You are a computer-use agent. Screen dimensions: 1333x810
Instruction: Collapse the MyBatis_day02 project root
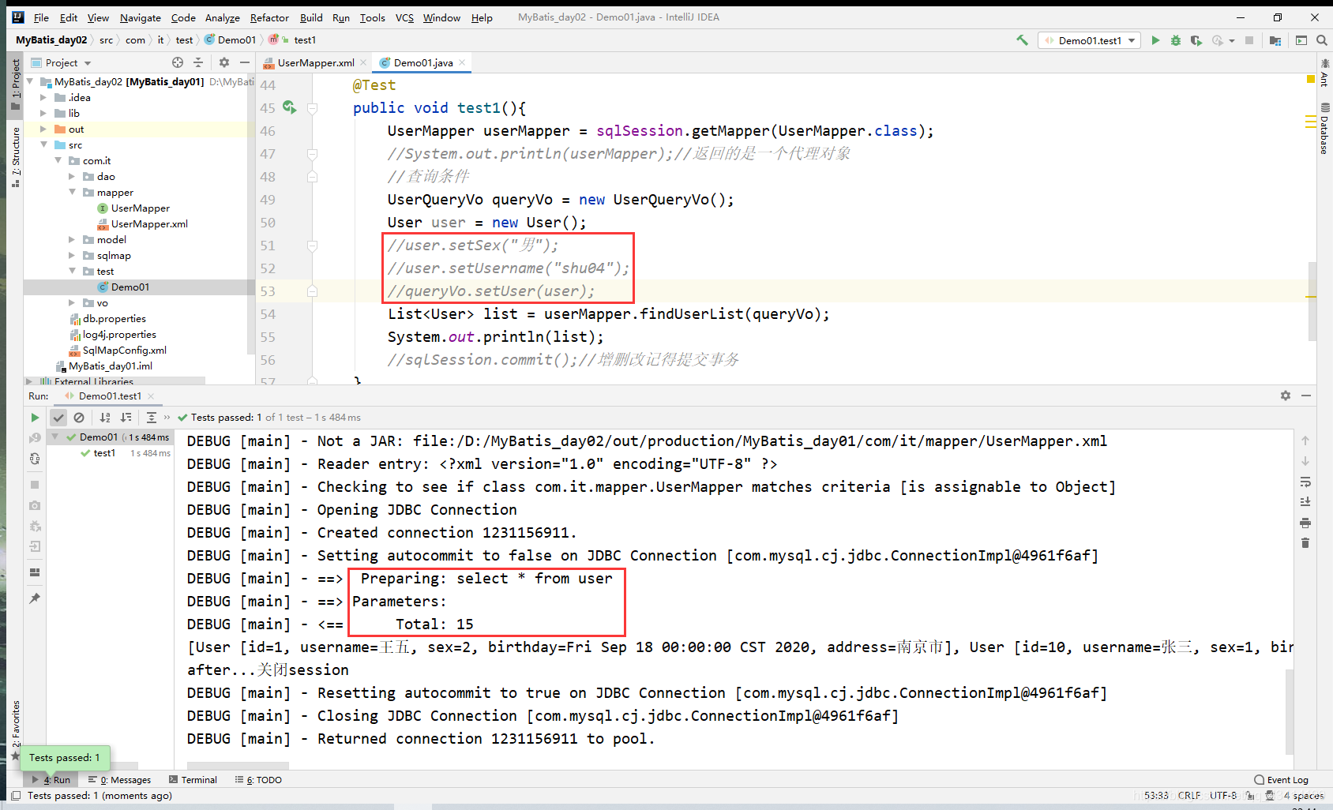pyautogui.click(x=30, y=81)
